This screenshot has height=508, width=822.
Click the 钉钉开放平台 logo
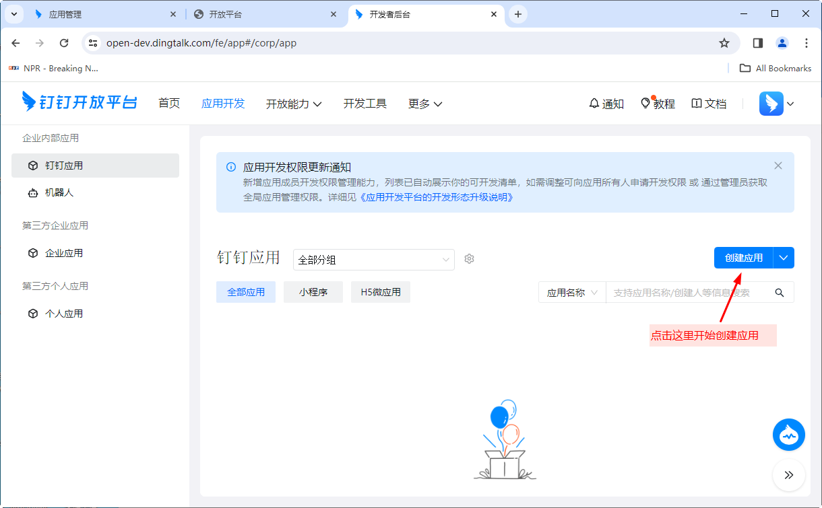[80, 102]
